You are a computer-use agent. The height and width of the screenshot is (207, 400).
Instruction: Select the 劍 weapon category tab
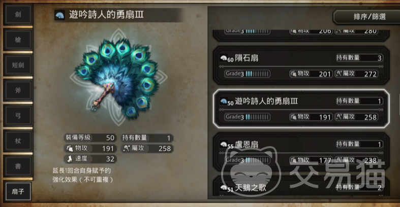tap(18, 15)
